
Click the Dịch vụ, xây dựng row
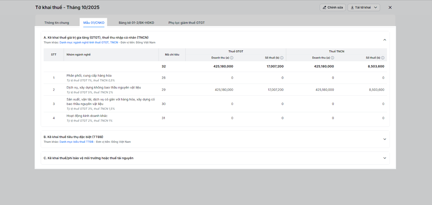tap(104, 88)
